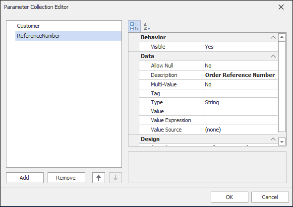
Task: Collapse the Behavior category
Action: [273, 37]
